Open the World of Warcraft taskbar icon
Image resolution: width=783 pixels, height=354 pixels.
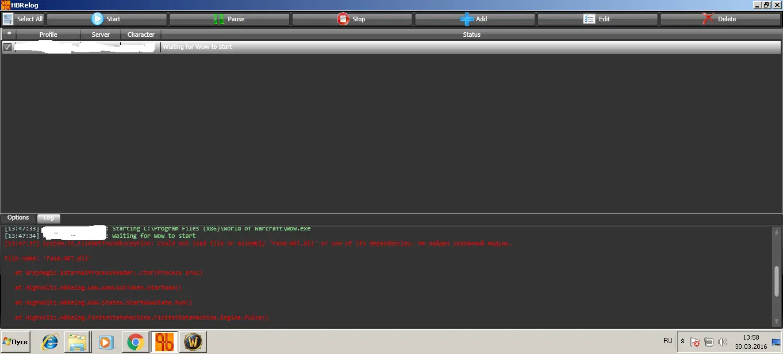pos(193,343)
